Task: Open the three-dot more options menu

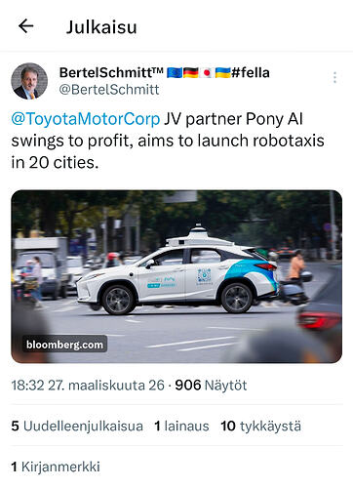Action: click(x=334, y=77)
